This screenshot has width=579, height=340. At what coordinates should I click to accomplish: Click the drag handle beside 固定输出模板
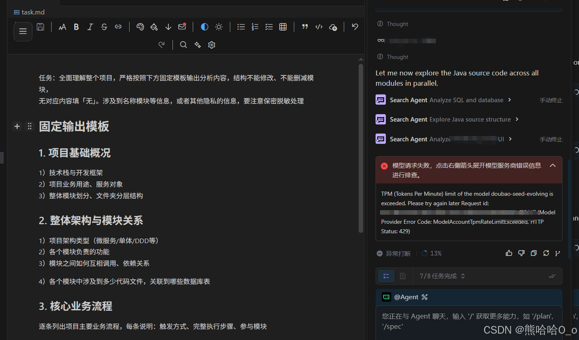tap(30, 127)
